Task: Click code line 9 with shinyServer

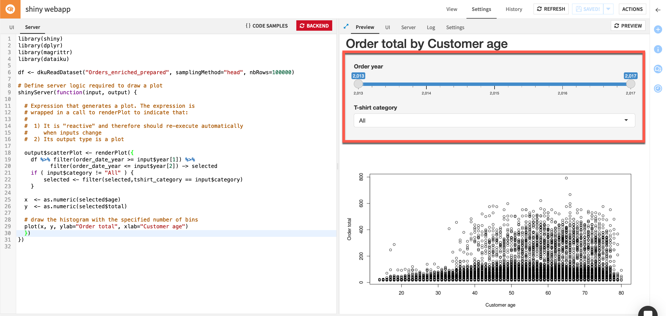Action: (77, 92)
